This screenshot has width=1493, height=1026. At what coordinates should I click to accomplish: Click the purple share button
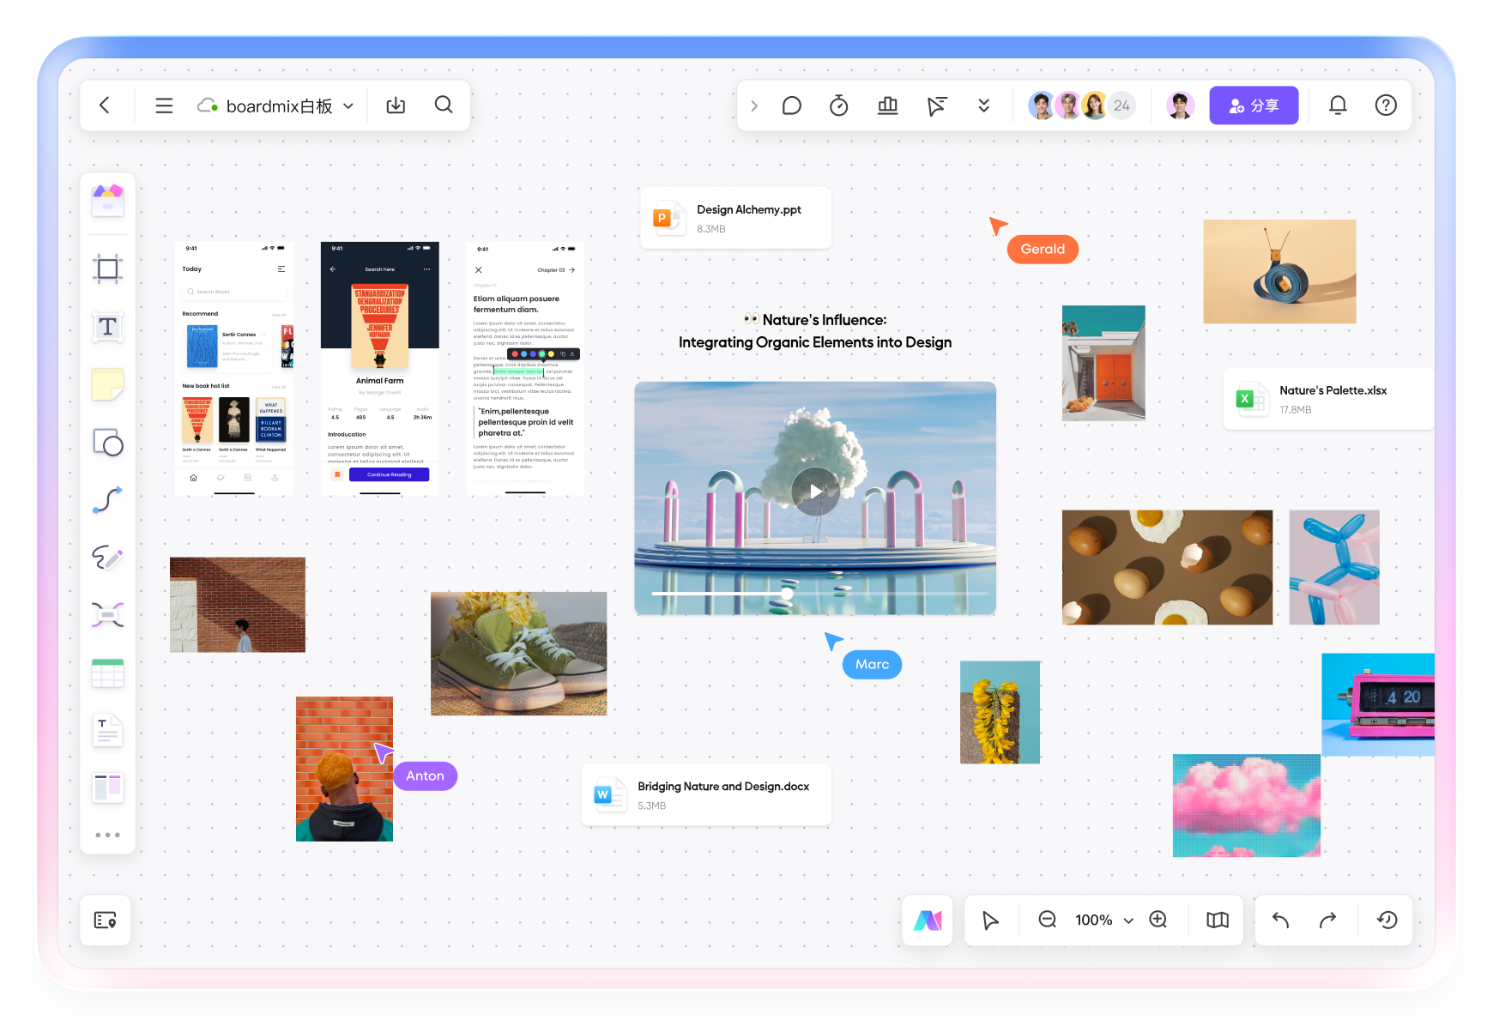pyautogui.click(x=1254, y=106)
